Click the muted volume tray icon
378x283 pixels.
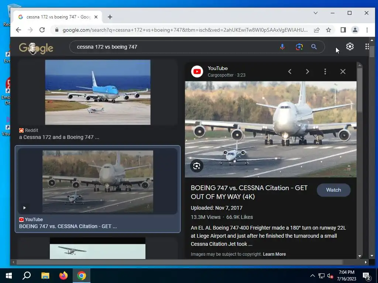[330, 276]
